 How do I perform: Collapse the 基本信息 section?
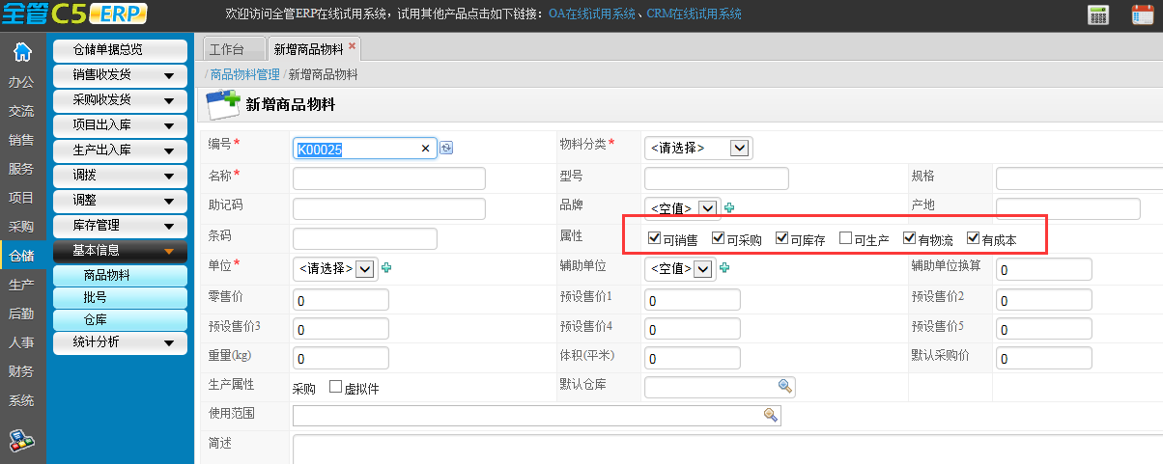pyautogui.click(x=120, y=251)
